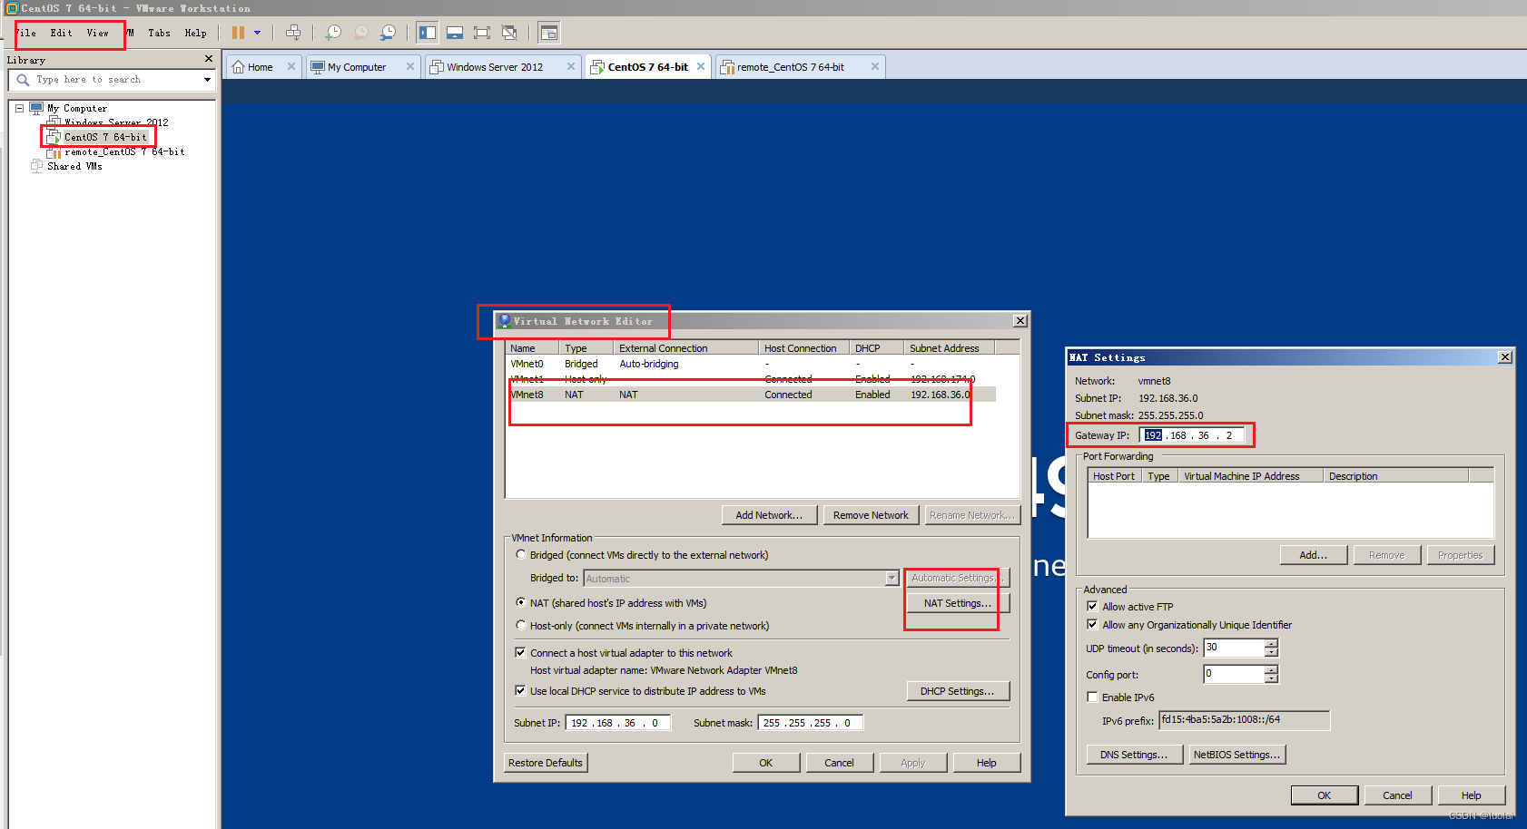The image size is (1527, 829).
Task: Open the Snapshot Manager wrench-clock icon
Action: (x=388, y=33)
